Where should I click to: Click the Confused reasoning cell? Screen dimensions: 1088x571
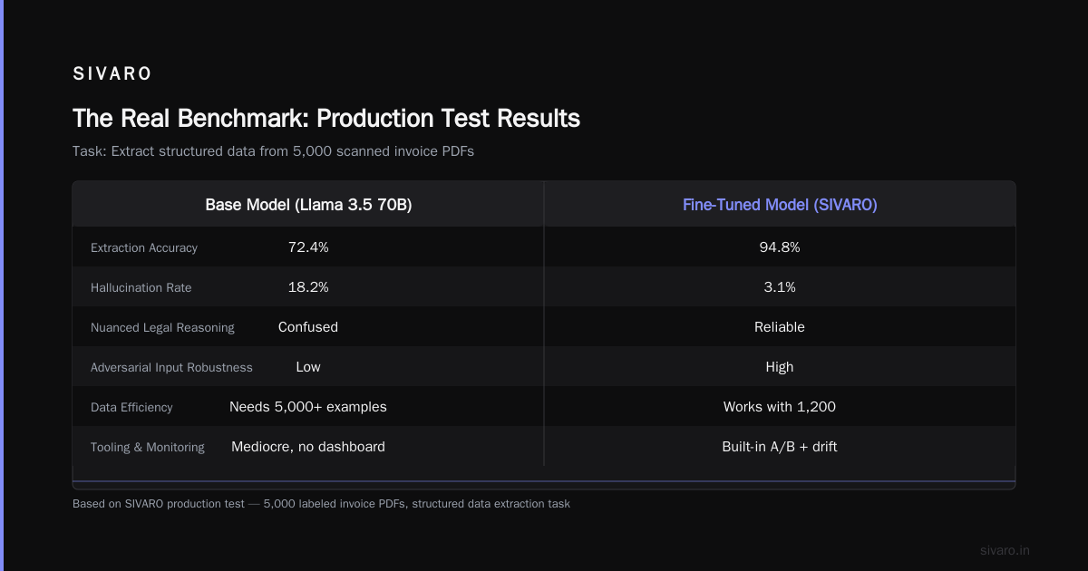point(308,327)
